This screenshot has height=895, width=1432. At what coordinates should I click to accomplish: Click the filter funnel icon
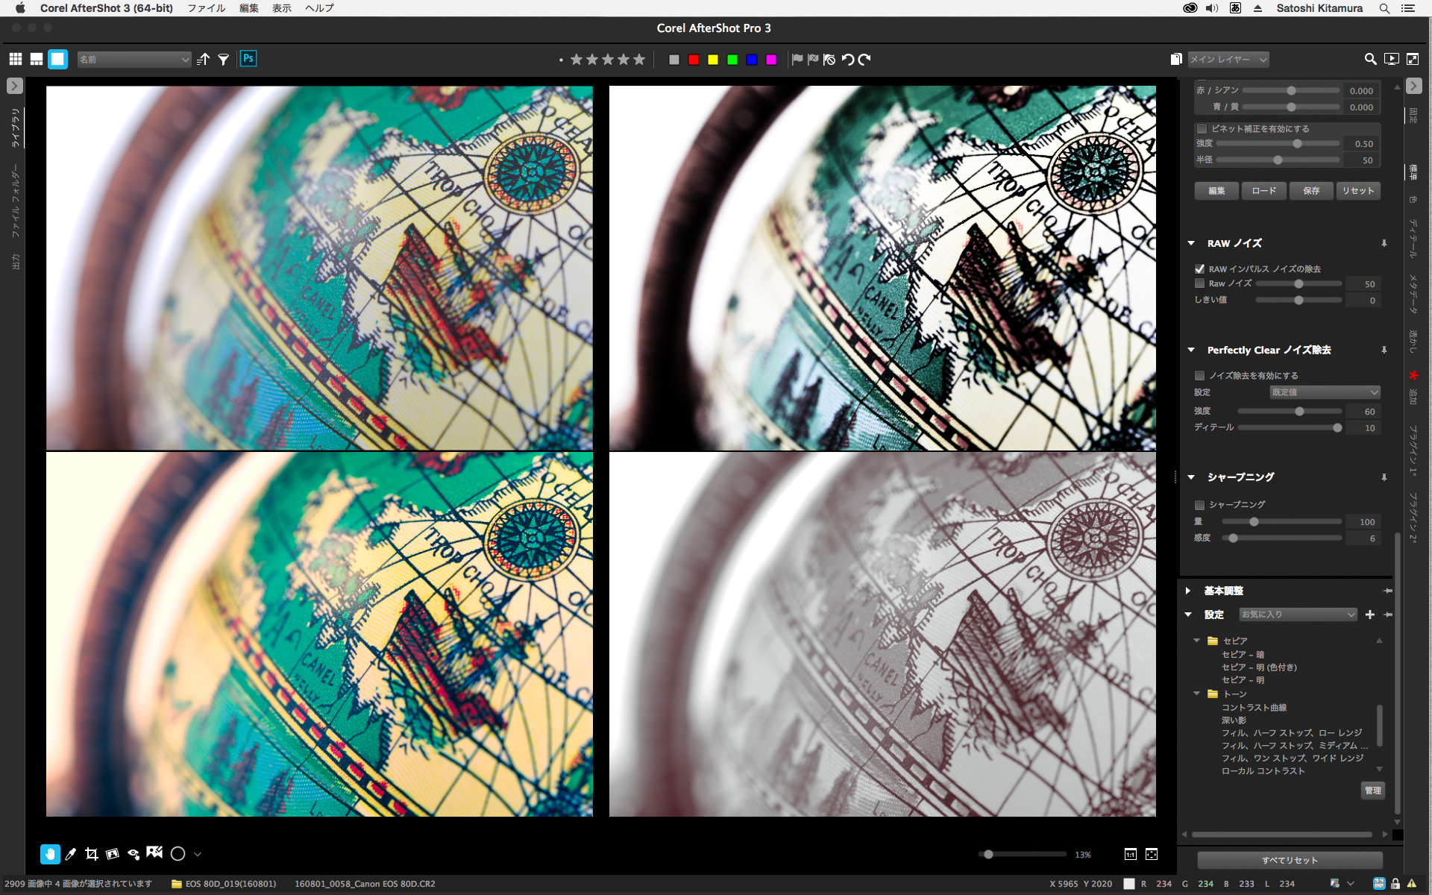223,60
